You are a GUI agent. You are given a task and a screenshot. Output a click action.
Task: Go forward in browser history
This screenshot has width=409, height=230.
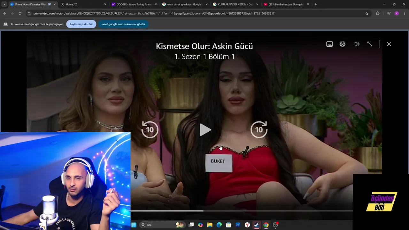tap(12, 13)
